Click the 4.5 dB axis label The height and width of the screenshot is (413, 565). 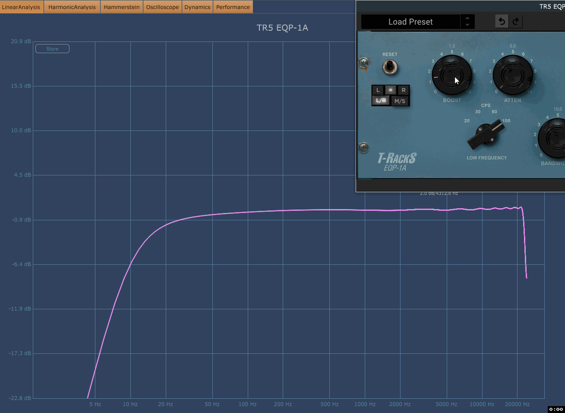(22, 175)
